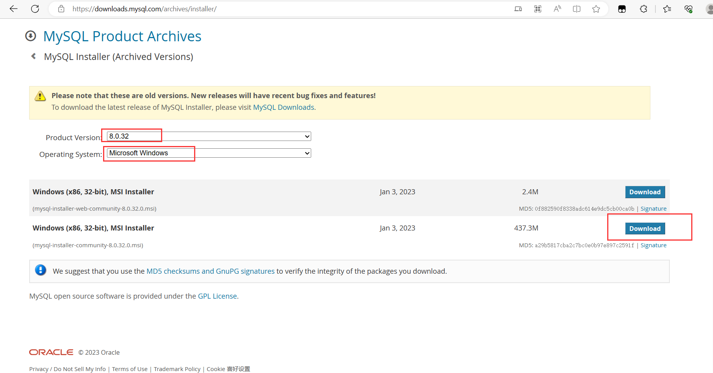Open the Product Version dropdown
Screen dimensions: 713x373
tap(209, 136)
